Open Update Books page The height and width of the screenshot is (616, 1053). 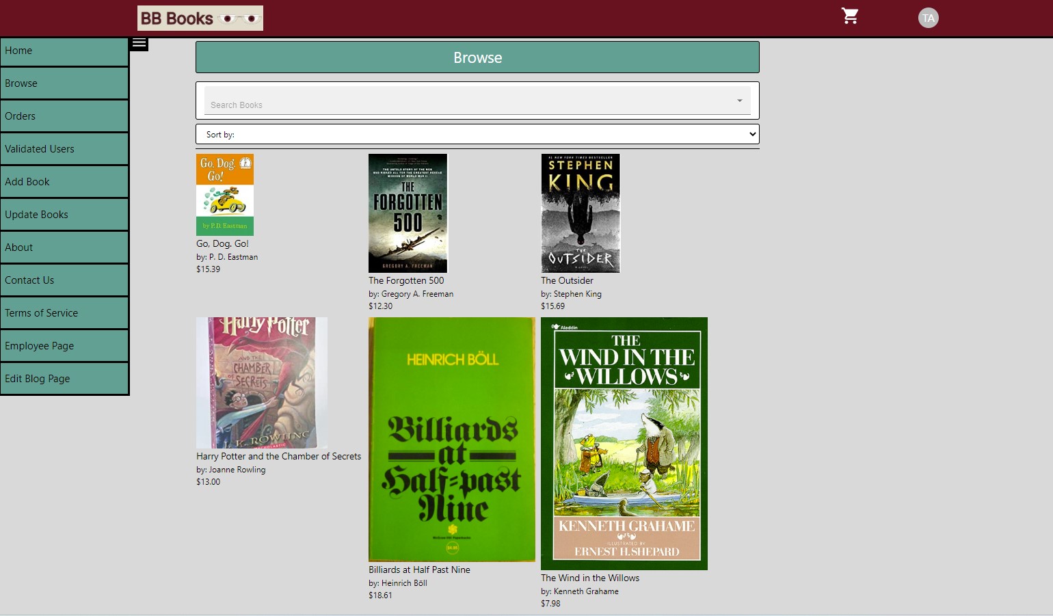point(64,215)
